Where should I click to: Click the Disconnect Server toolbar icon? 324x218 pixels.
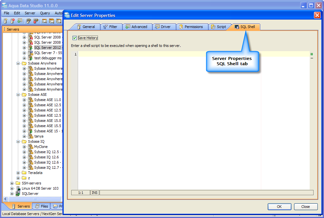(36, 21)
